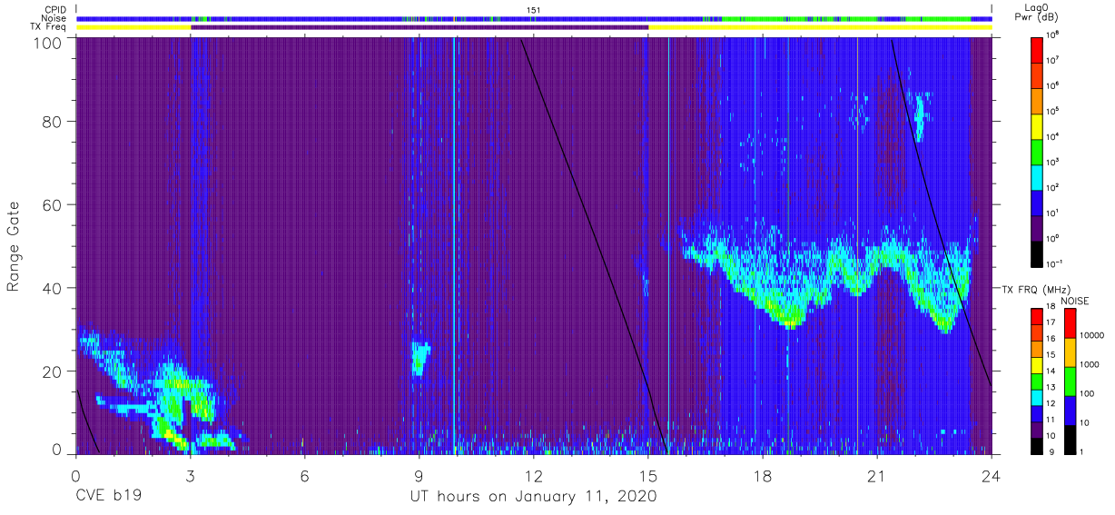The image size is (1115, 515).
Task: Click the y-axis tick label 60
Action: [53, 204]
